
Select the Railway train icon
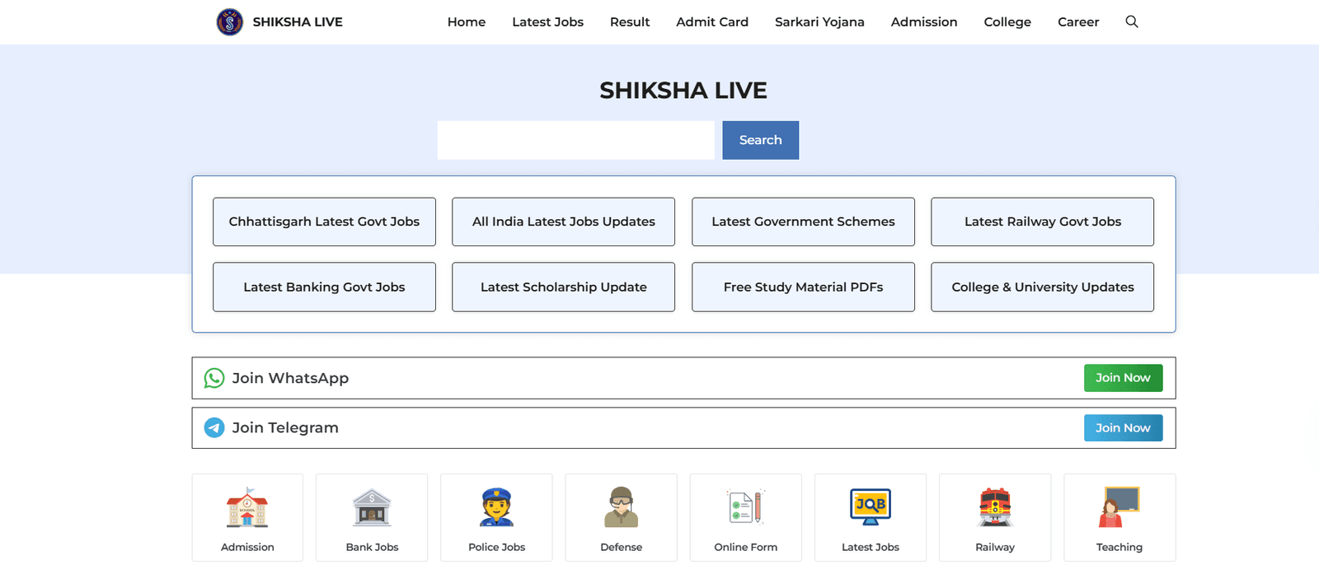(995, 507)
